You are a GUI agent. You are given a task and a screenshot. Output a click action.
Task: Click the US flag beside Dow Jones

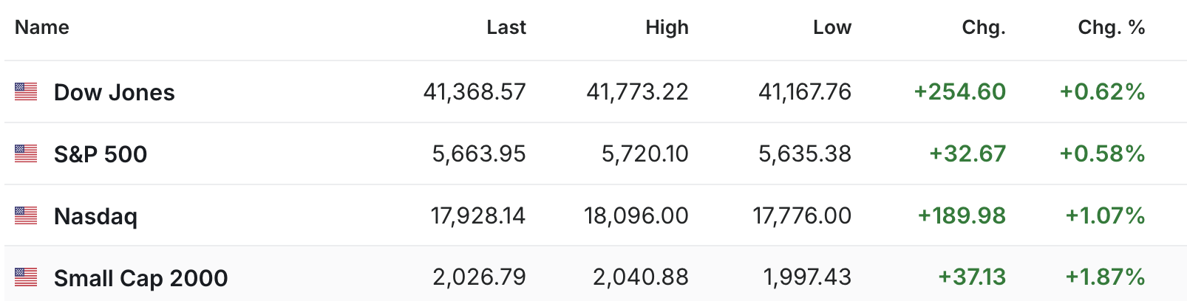pos(26,91)
